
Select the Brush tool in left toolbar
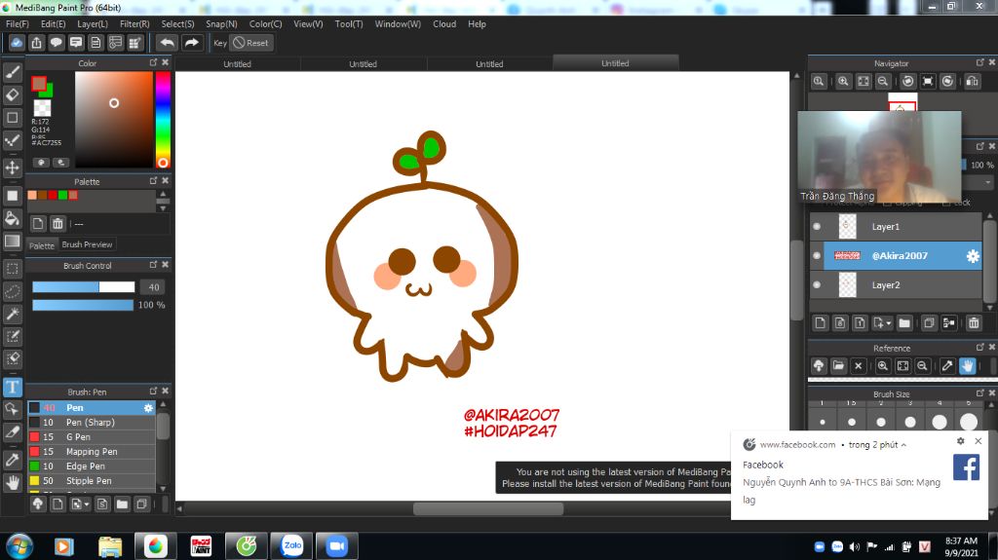[12, 72]
